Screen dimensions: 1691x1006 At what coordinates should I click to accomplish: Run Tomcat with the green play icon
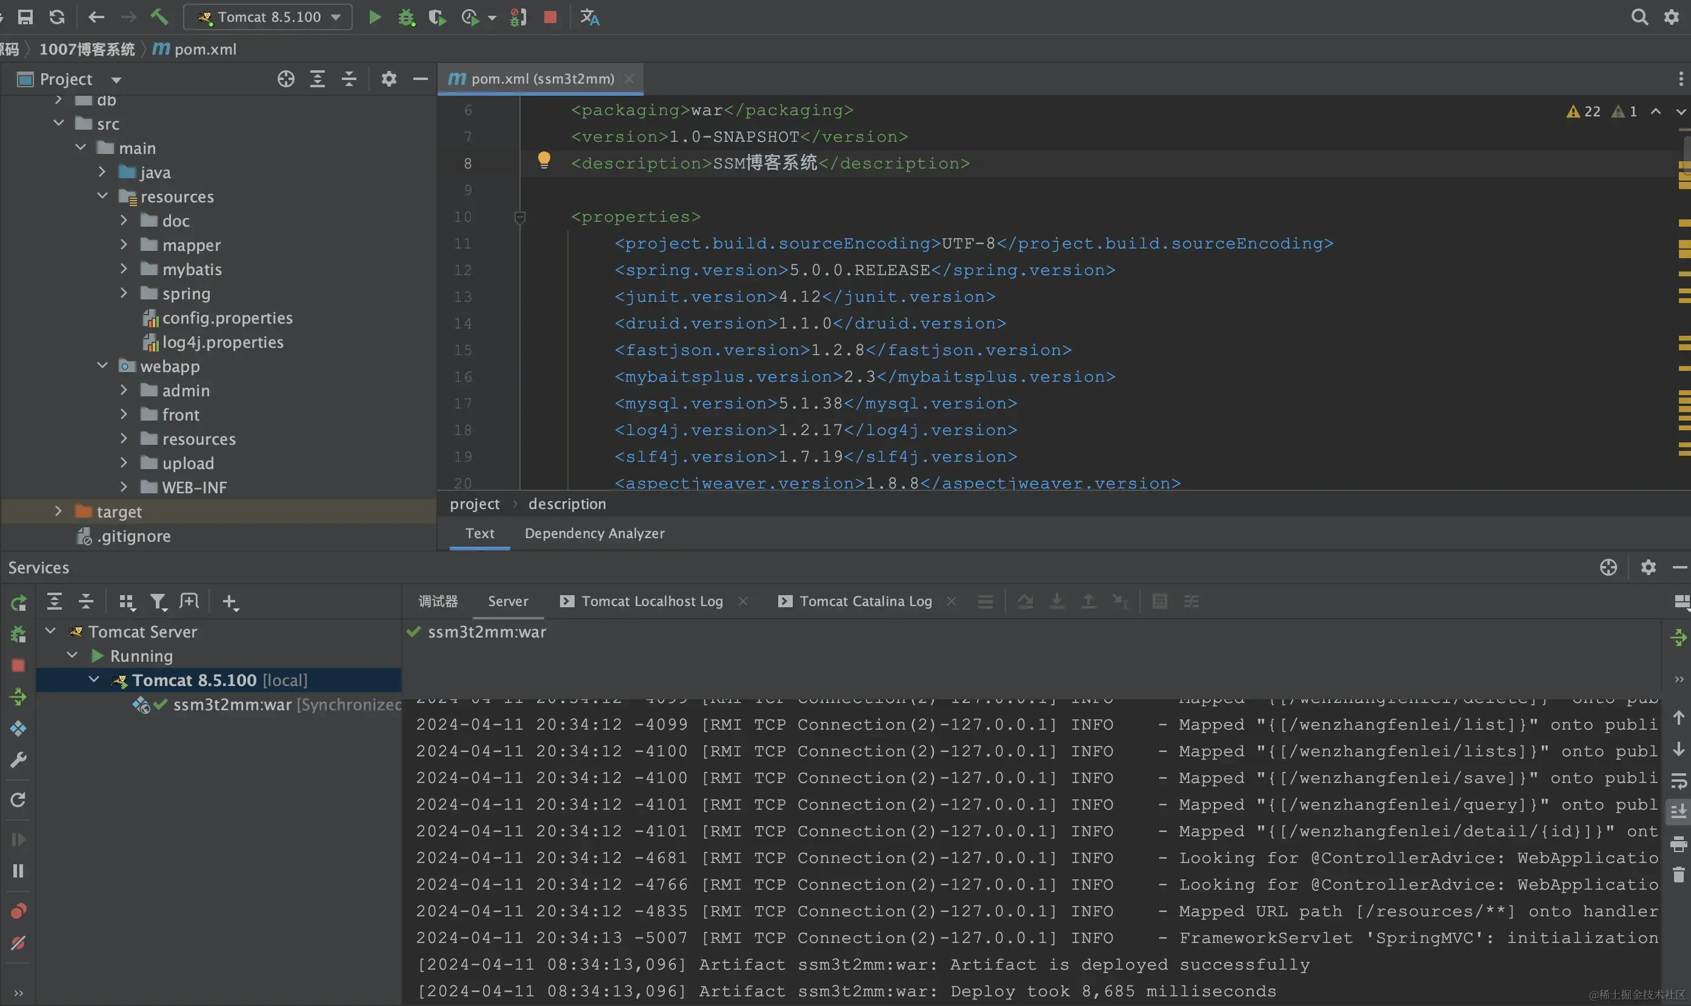[374, 17]
